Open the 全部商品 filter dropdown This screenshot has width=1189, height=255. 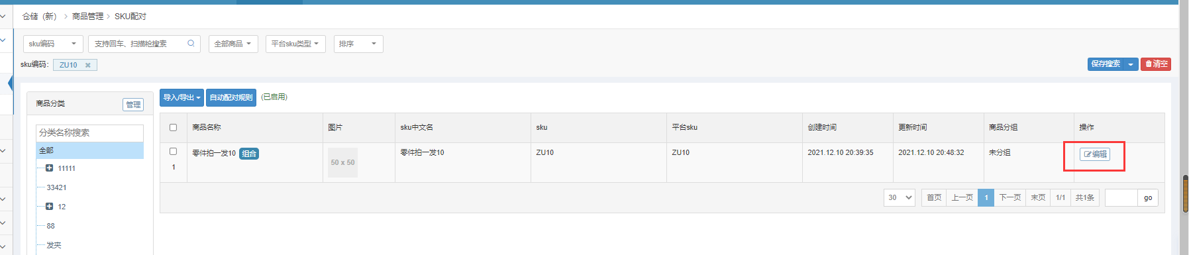tap(233, 44)
